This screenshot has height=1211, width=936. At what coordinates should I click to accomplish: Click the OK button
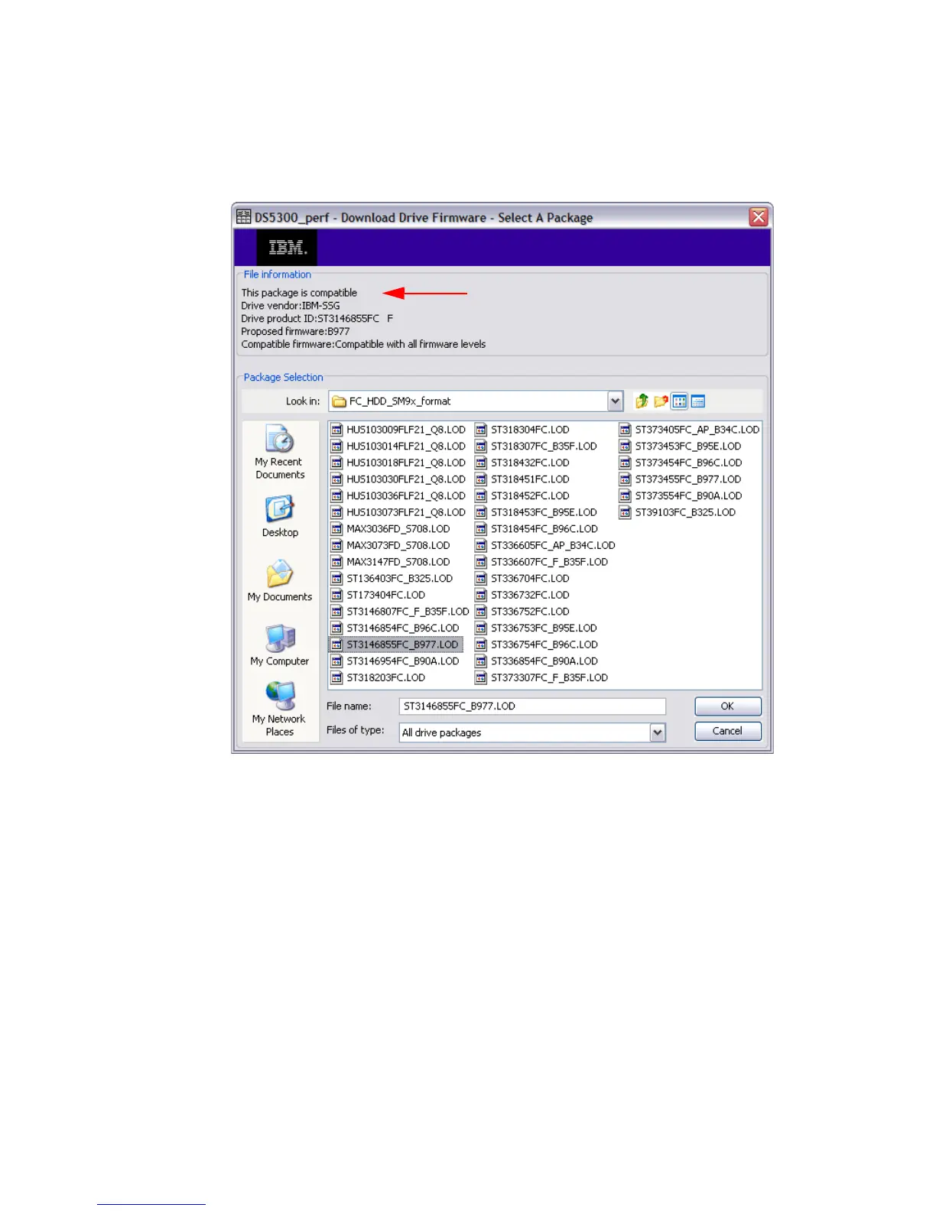click(727, 706)
